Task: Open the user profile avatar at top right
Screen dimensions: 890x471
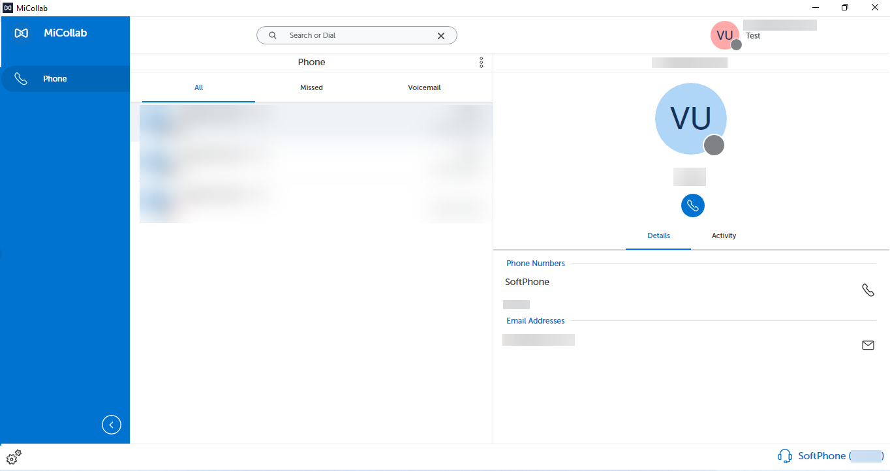Action: pos(725,35)
